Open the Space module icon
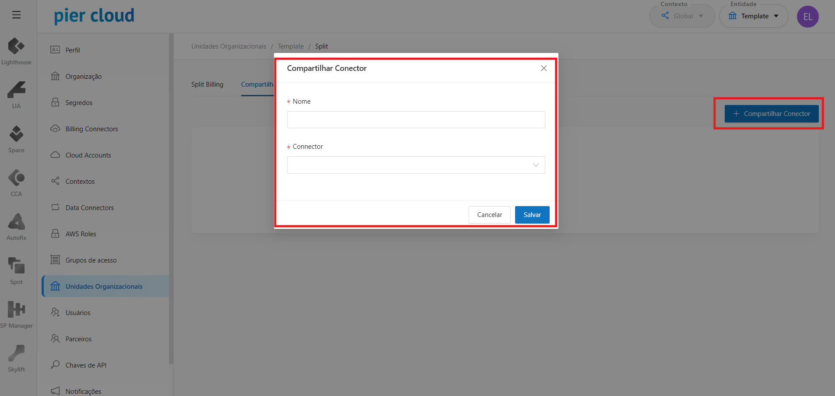This screenshot has width=835, height=396. point(16,134)
